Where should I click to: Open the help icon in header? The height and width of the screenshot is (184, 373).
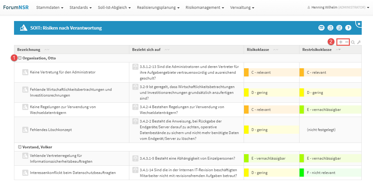[x=348, y=28]
